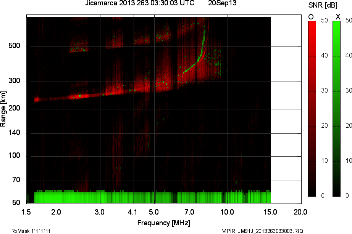
Task: Click the 50 tick beside the red color bar
Action: point(325,21)
